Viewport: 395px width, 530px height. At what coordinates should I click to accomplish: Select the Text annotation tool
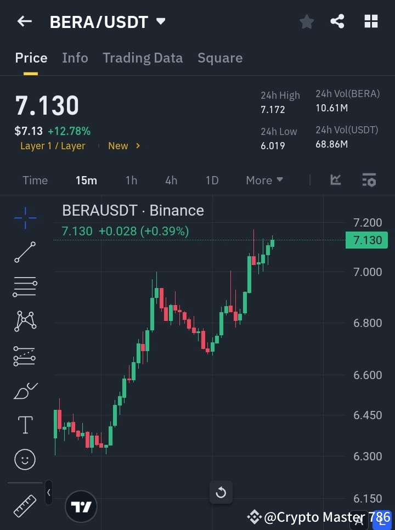[25, 425]
